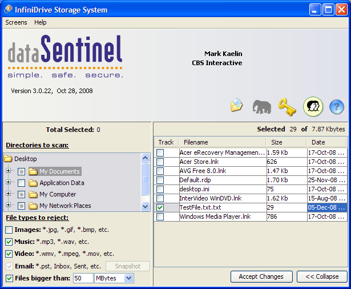The width and height of the screenshot is (351, 289).
Task: Select the desktop.ini filename
Action: click(195, 189)
